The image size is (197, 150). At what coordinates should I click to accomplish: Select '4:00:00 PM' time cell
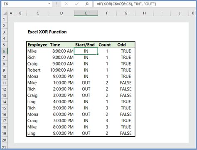click(62, 102)
